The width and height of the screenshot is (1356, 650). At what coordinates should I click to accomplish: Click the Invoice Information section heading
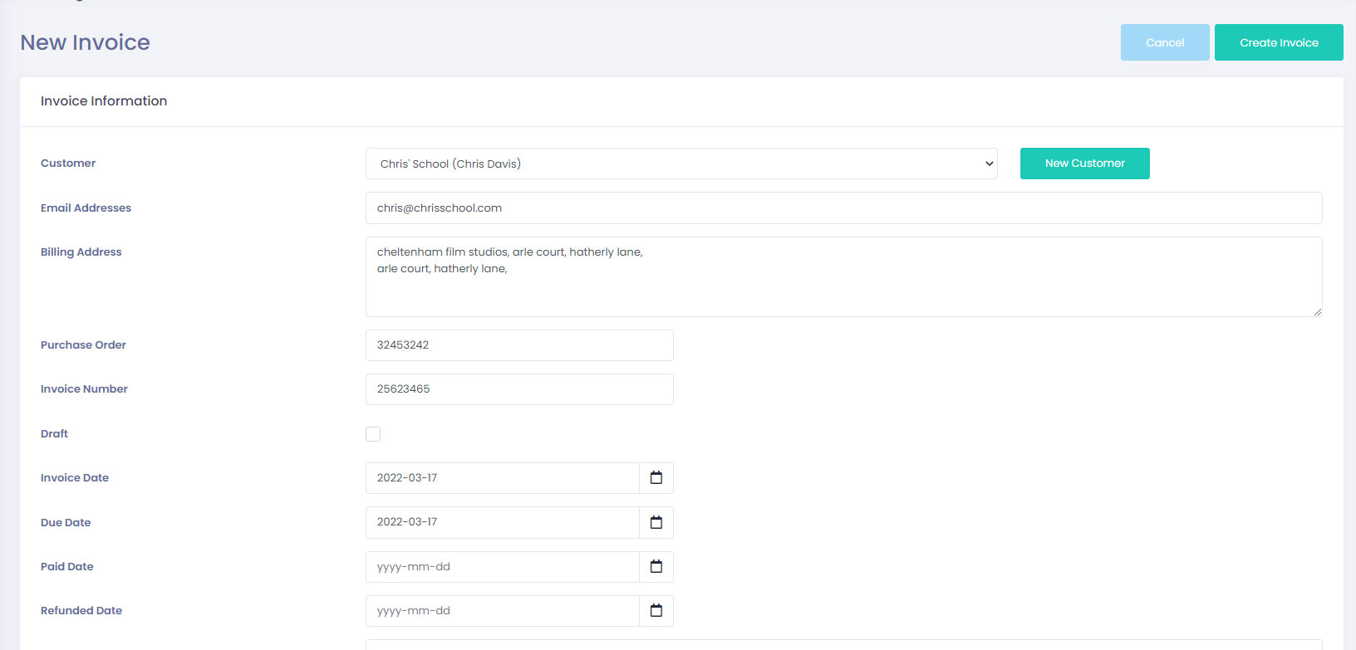[104, 101]
